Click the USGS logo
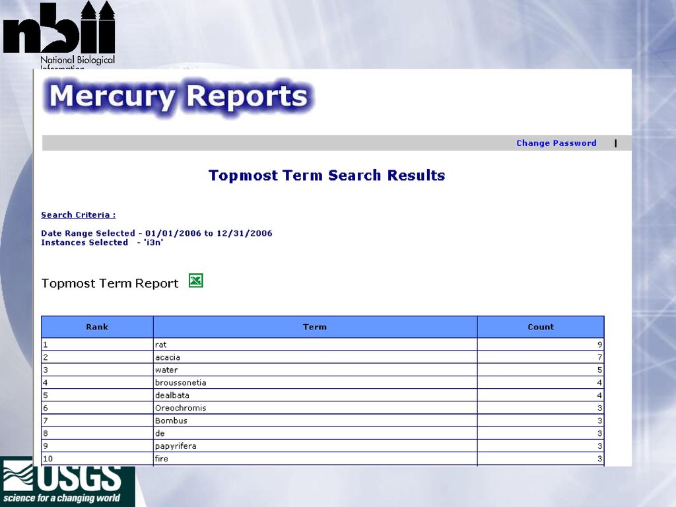 coord(68,483)
